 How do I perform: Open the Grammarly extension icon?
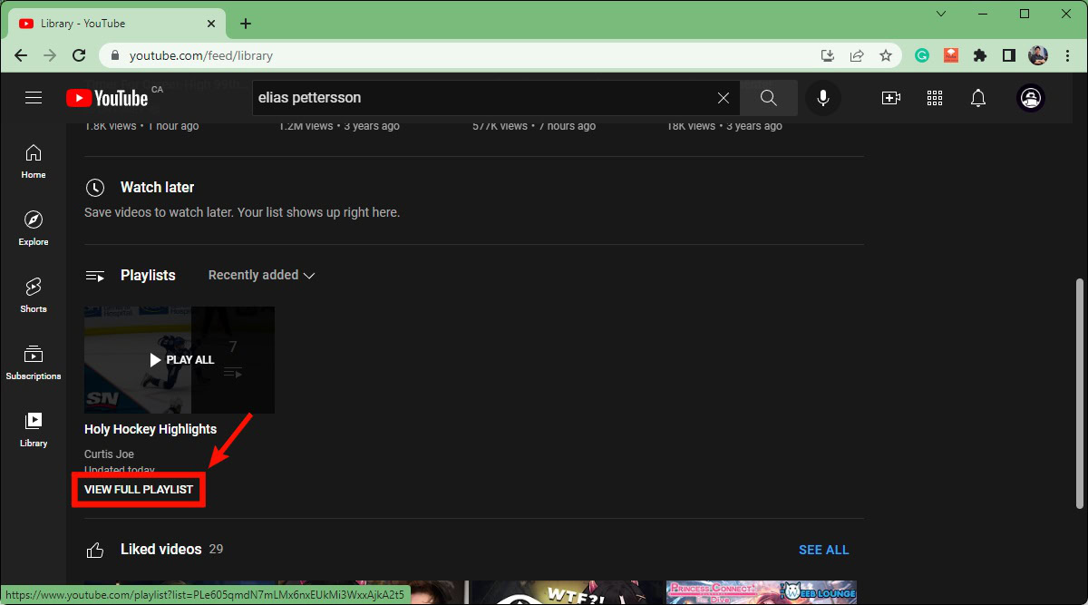point(922,55)
